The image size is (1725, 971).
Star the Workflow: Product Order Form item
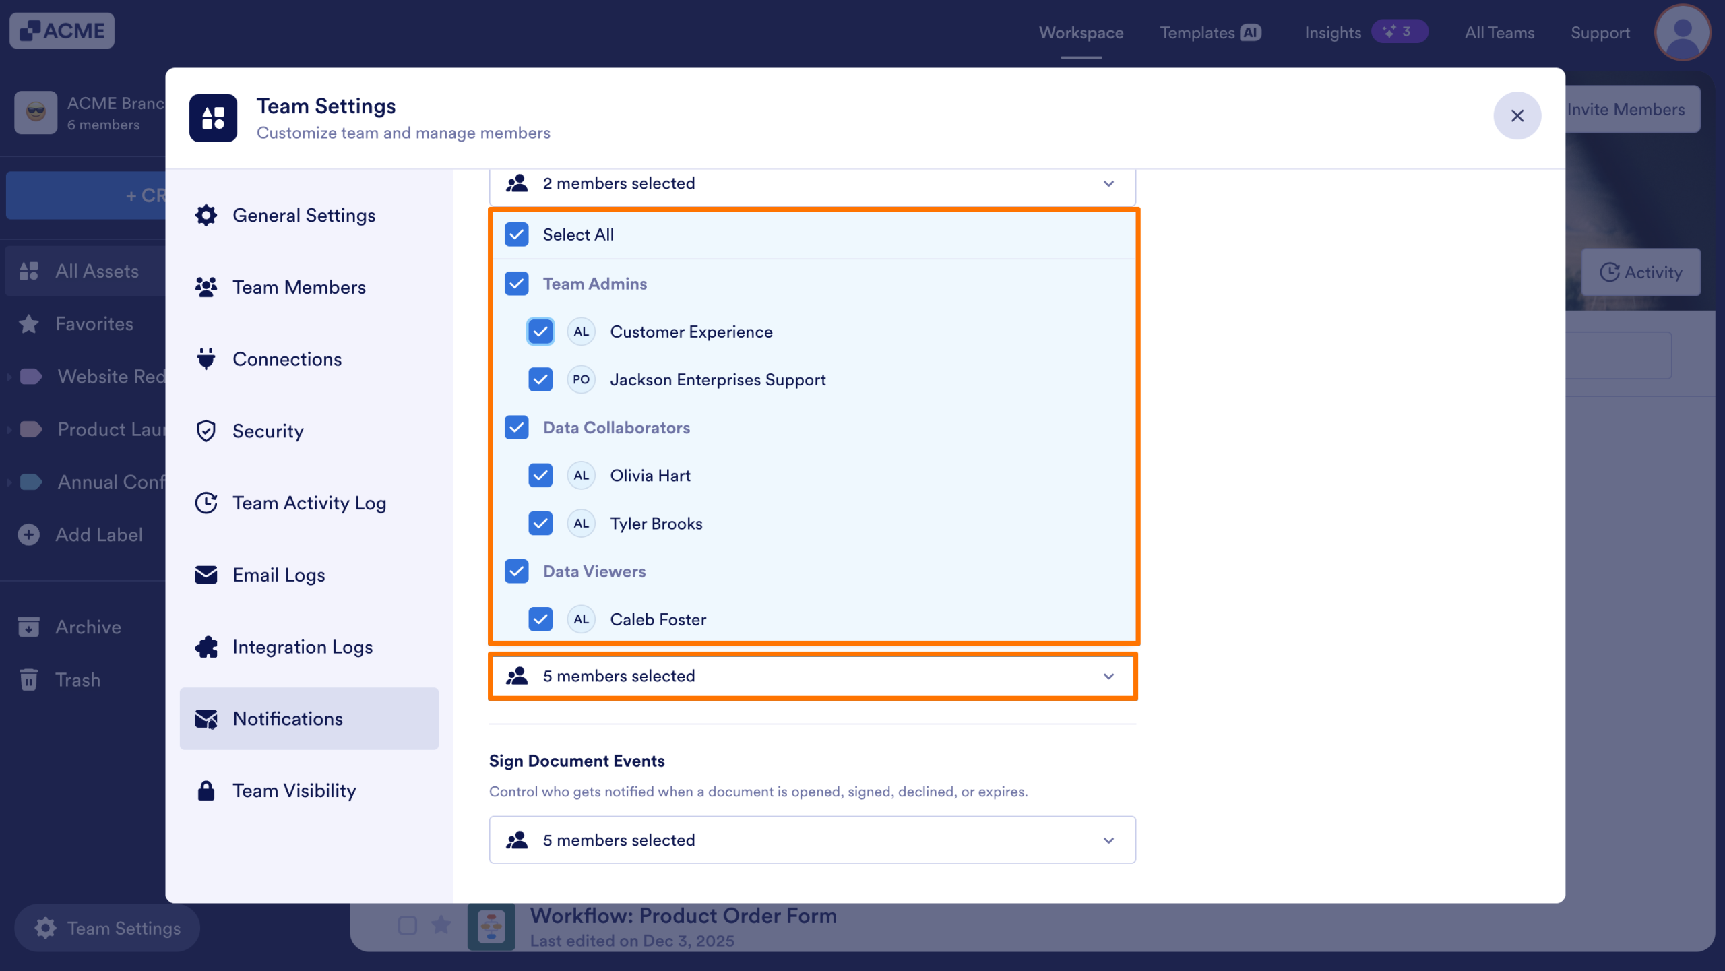pos(441,925)
